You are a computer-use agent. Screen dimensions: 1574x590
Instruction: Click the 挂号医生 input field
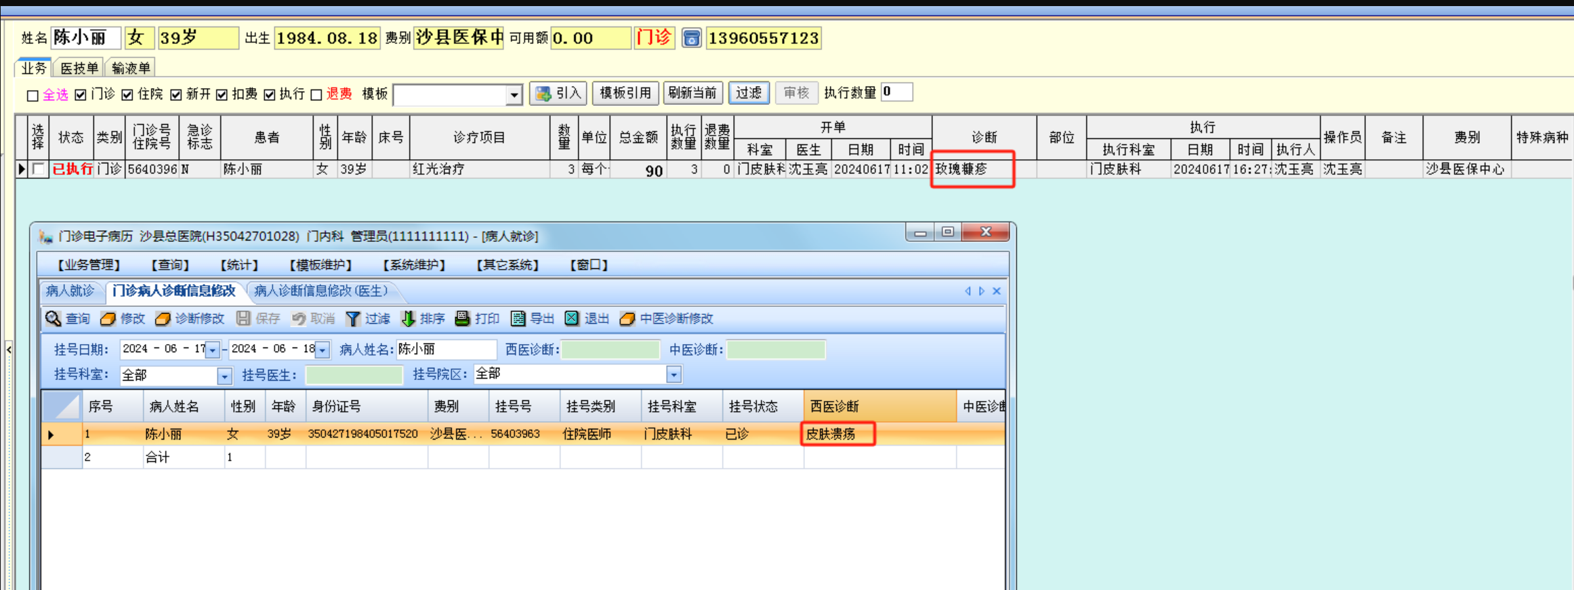tap(354, 375)
